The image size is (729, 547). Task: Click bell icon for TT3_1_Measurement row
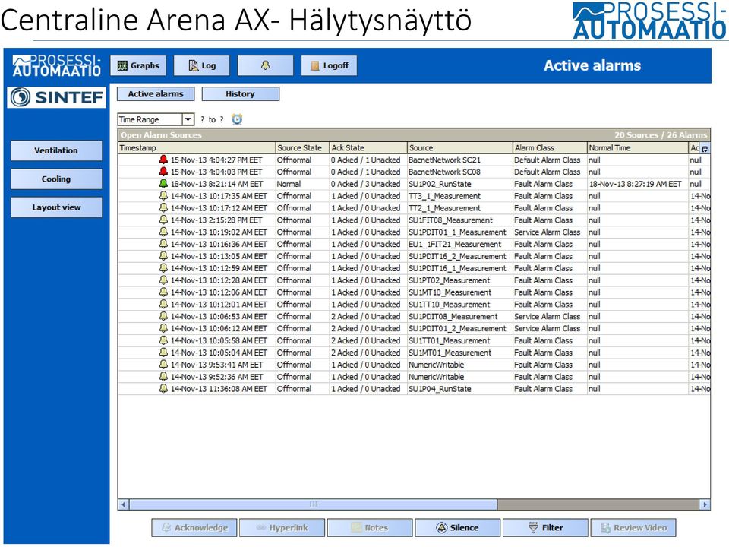pos(163,196)
